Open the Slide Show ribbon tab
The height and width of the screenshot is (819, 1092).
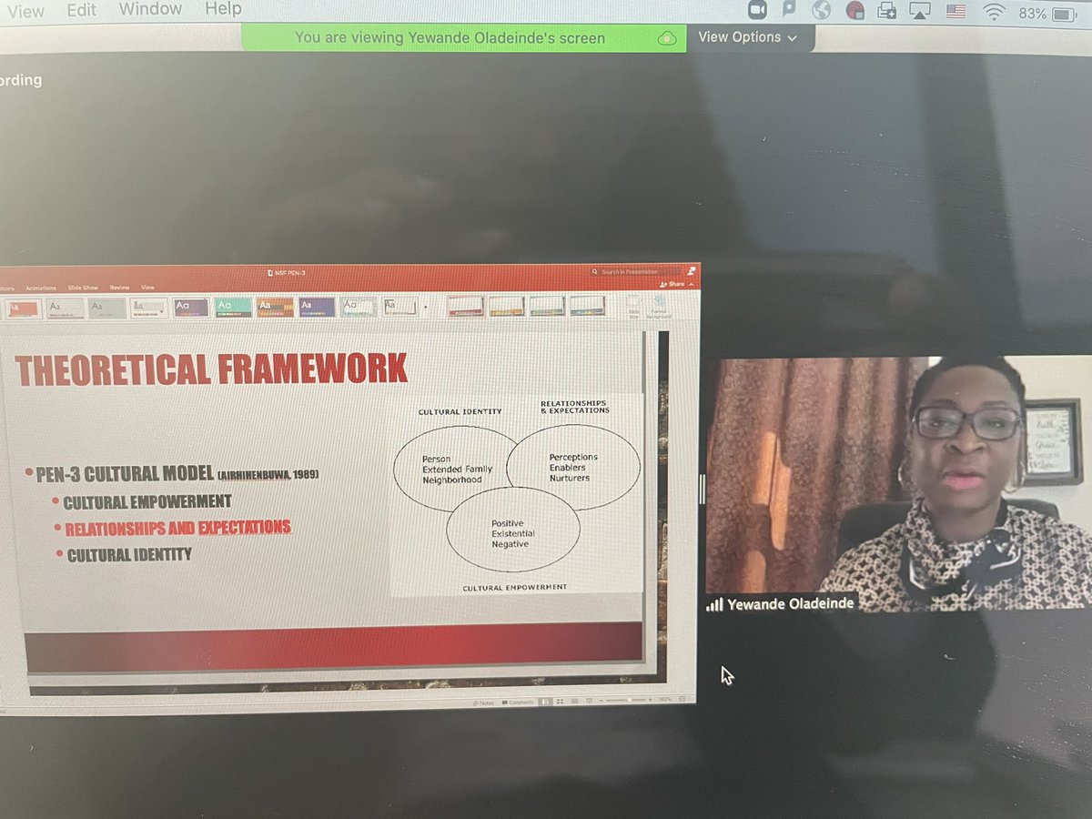(83, 288)
